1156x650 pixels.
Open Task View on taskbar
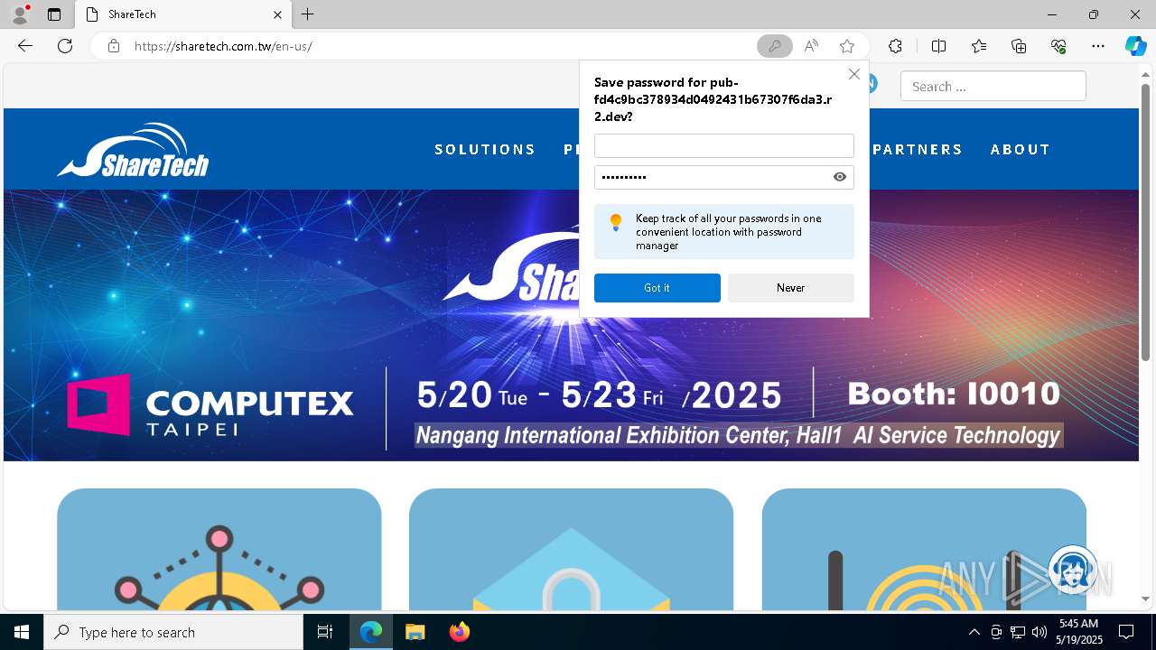325,632
